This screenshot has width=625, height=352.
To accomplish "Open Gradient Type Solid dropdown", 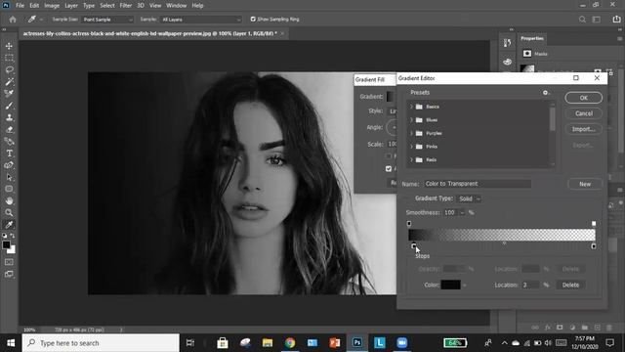I will pos(469,198).
